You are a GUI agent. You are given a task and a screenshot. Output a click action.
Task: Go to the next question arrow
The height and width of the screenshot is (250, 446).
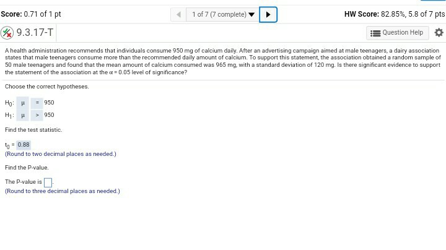click(x=268, y=14)
